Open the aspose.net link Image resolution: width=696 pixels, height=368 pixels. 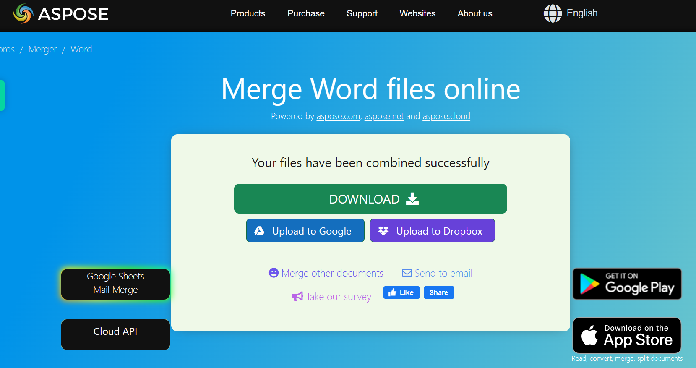coord(384,116)
